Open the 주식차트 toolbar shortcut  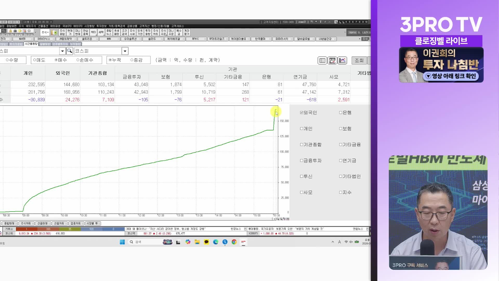[x=155, y=32]
